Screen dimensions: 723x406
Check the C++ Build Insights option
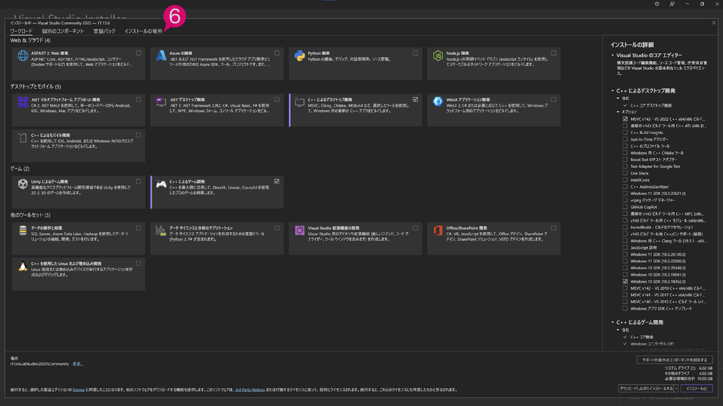coord(625,133)
